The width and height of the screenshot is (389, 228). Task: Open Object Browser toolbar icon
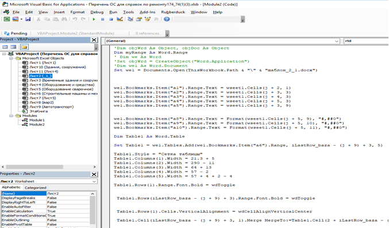[x=148, y=19]
